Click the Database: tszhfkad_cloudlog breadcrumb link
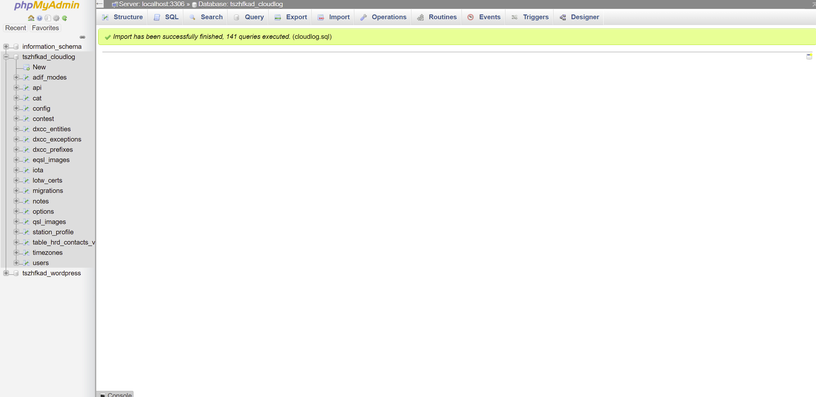 click(240, 4)
